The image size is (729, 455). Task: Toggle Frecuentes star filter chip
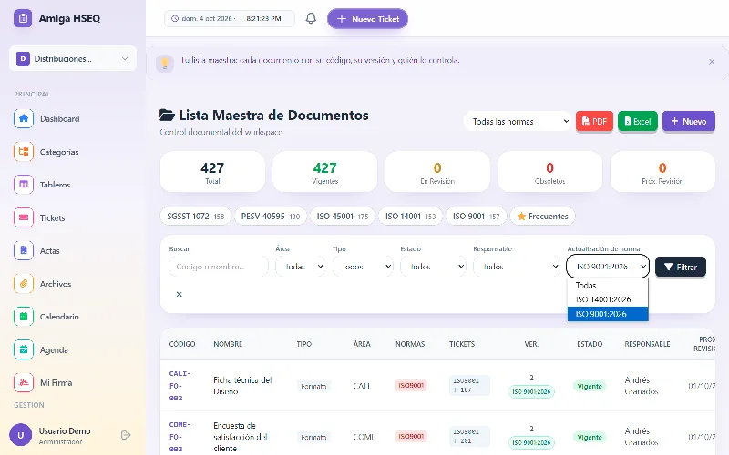542,217
